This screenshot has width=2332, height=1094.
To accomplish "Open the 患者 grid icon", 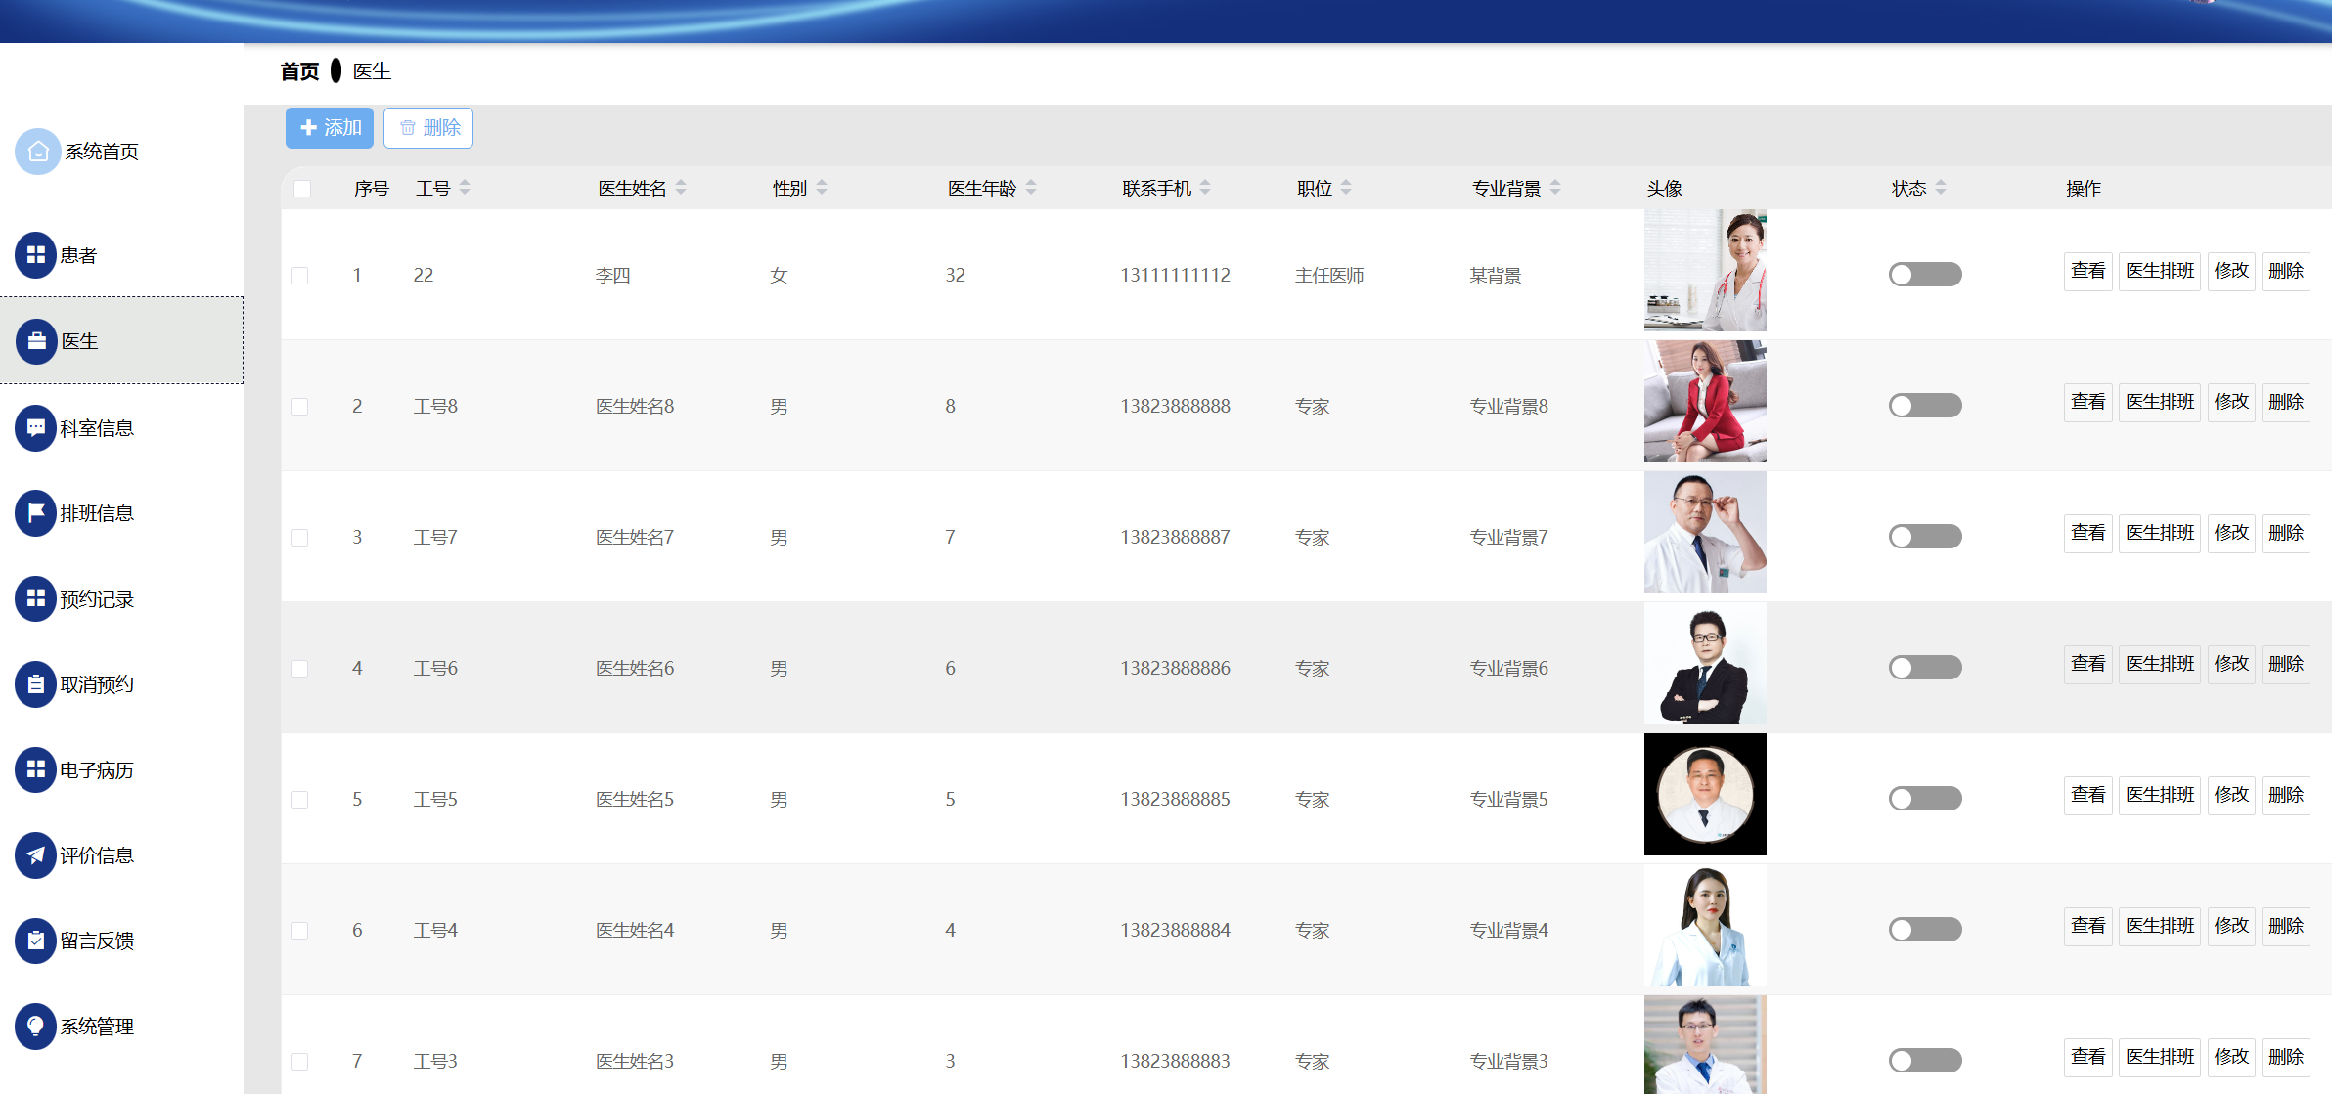I will (36, 255).
